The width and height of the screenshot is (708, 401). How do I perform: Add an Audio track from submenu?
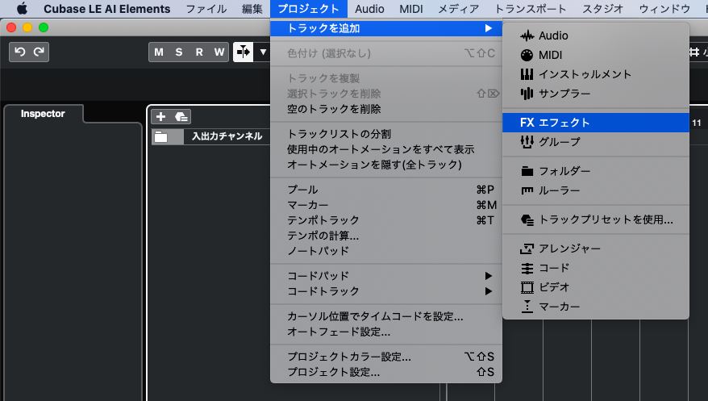(x=596, y=36)
